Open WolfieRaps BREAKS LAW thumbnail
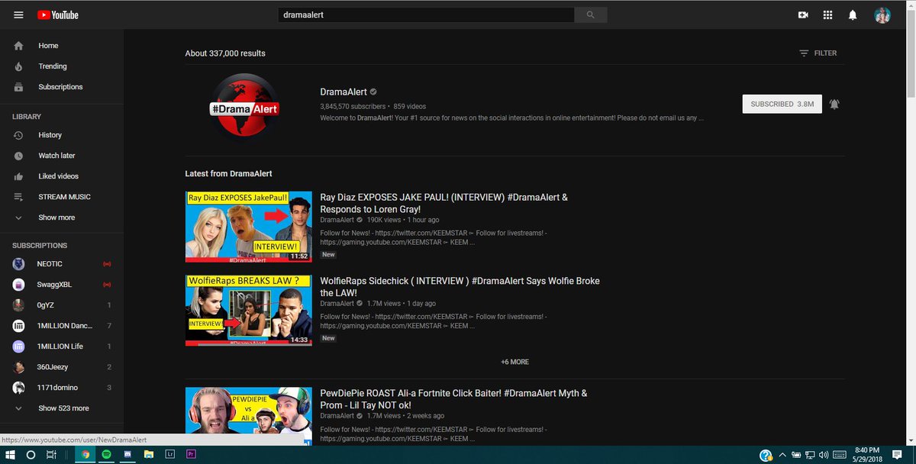The image size is (916, 464). pos(248,311)
